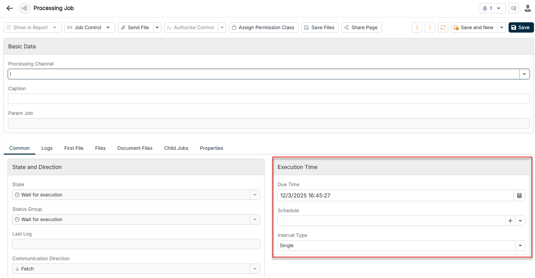Image resolution: width=535 pixels, height=278 pixels.
Task: Open the Files tab
Action: pyautogui.click(x=100, y=148)
